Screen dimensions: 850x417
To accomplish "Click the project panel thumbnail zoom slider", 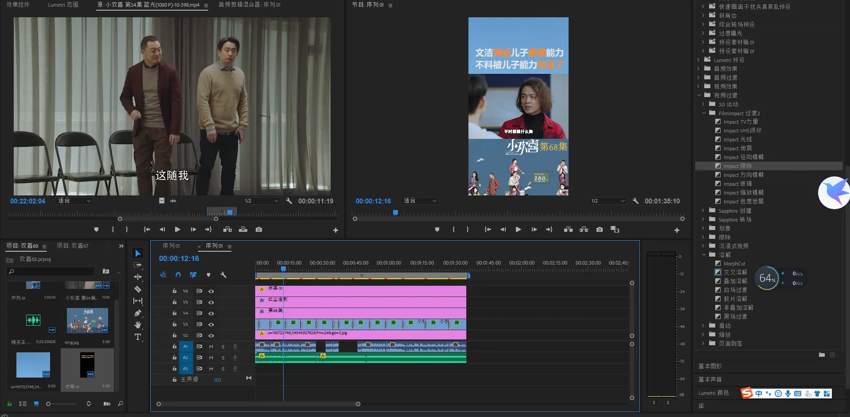I will [49, 404].
